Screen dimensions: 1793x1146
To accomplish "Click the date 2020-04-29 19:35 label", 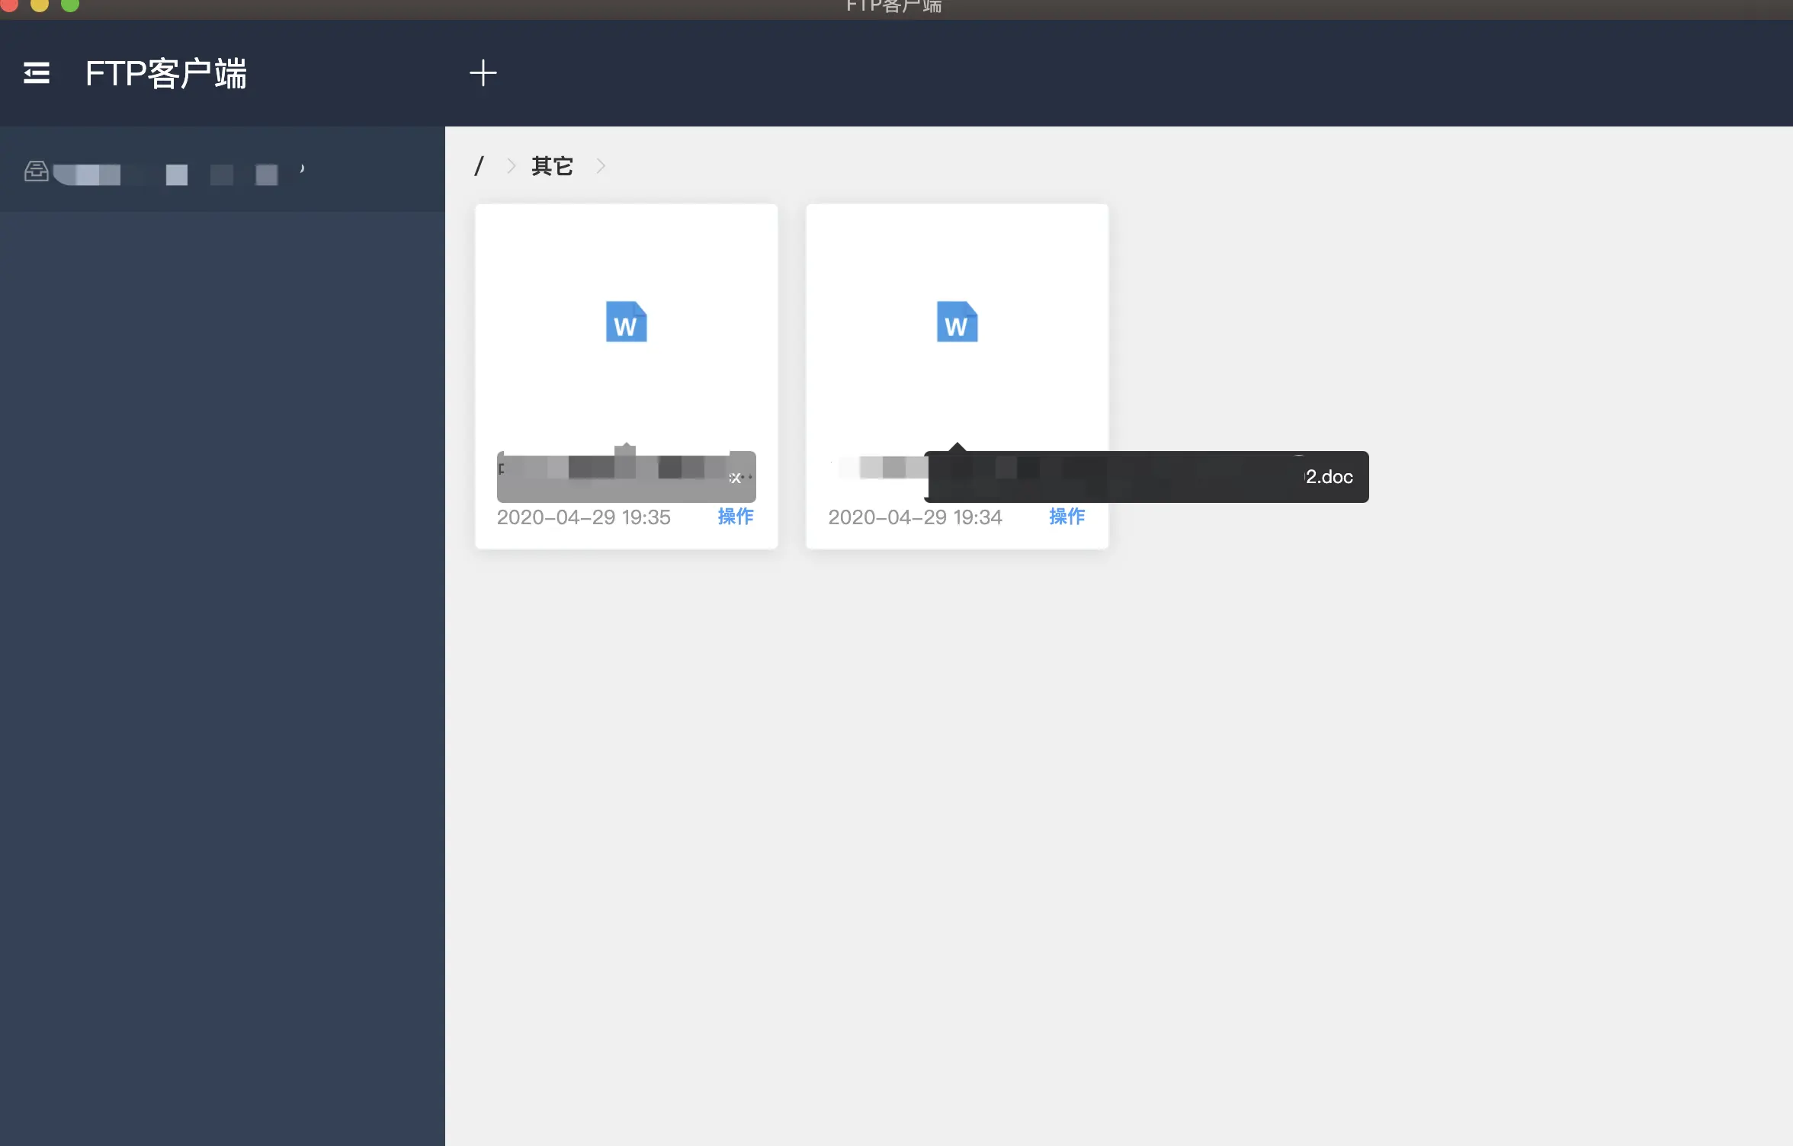I will [x=583, y=517].
